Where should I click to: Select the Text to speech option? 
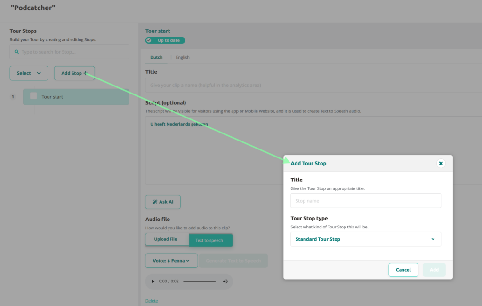pos(209,240)
